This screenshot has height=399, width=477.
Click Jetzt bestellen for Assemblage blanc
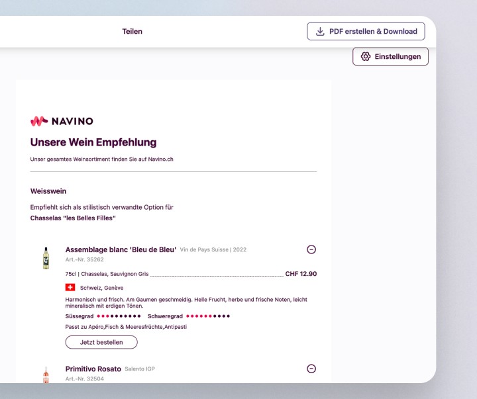[101, 342]
